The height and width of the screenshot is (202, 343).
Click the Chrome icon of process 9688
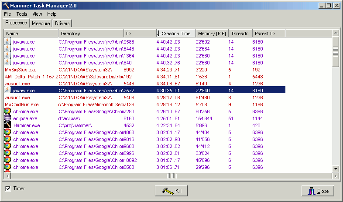7,146
